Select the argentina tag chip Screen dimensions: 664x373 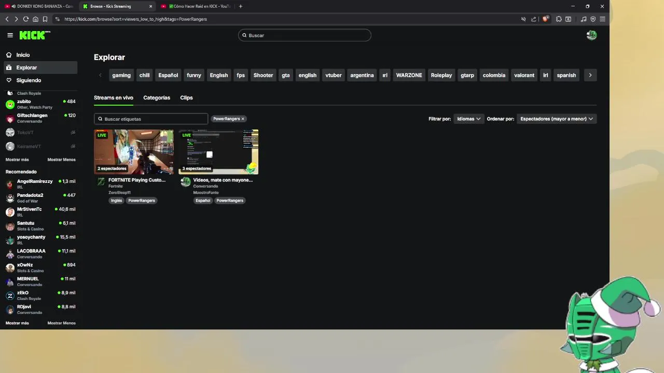click(x=362, y=75)
